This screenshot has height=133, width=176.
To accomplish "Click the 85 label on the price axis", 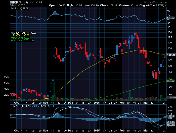I will 170,87.
